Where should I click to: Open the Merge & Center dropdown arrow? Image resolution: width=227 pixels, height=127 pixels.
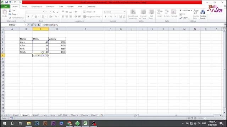101,17
